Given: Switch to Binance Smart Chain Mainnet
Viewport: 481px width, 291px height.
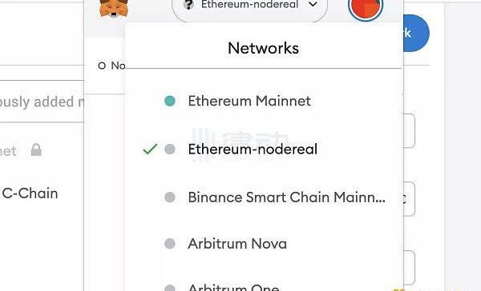Looking at the screenshot, I should point(264,197).
